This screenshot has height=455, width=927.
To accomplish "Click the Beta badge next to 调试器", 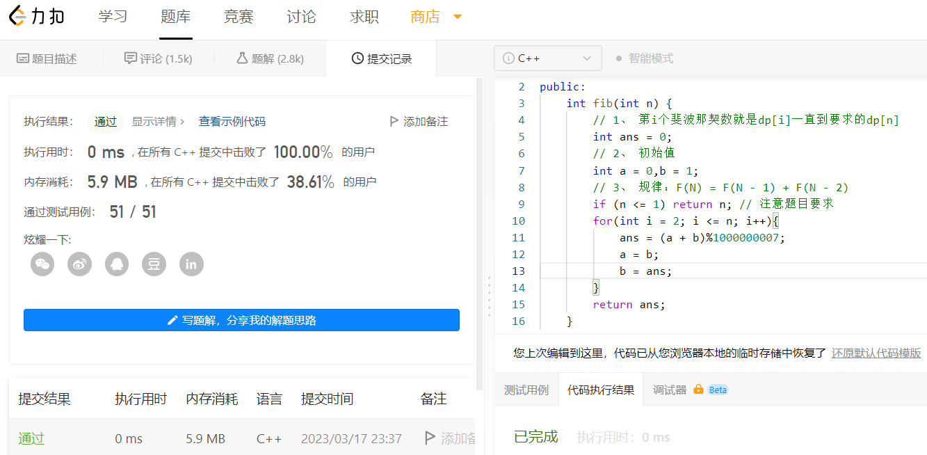I will [x=718, y=390].
